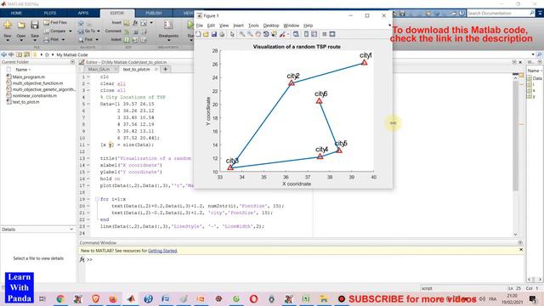Click the Browse for folder icon in address bar
The height and width of the screenshot is (306, 544).
[26, 54]
